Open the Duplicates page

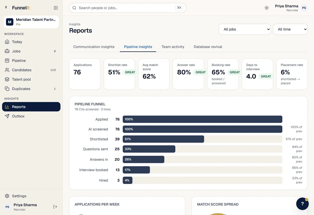(x=31, y=89)
